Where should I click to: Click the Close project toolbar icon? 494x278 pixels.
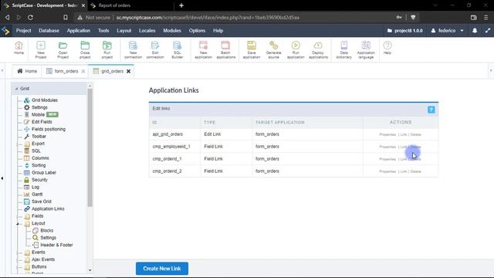85,49
